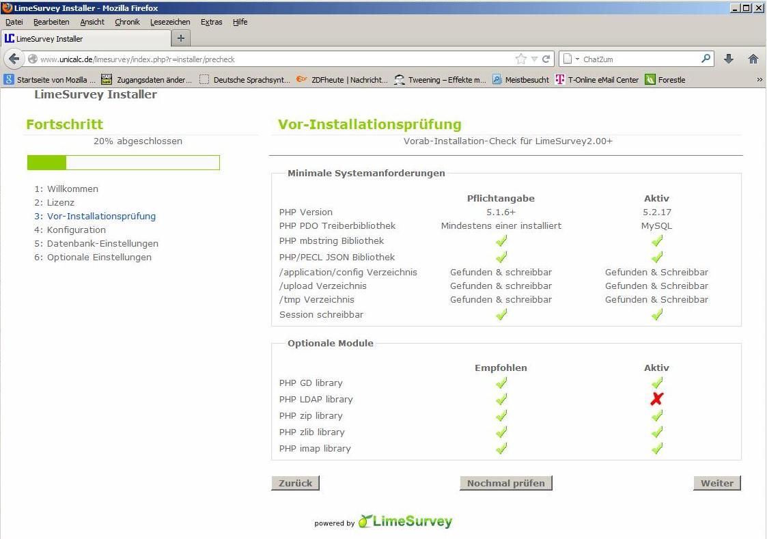Click the Aktiv checkmark for Session schreibbar
The width and height of the screenshot is (767, 539).
[x=656, y=314]
